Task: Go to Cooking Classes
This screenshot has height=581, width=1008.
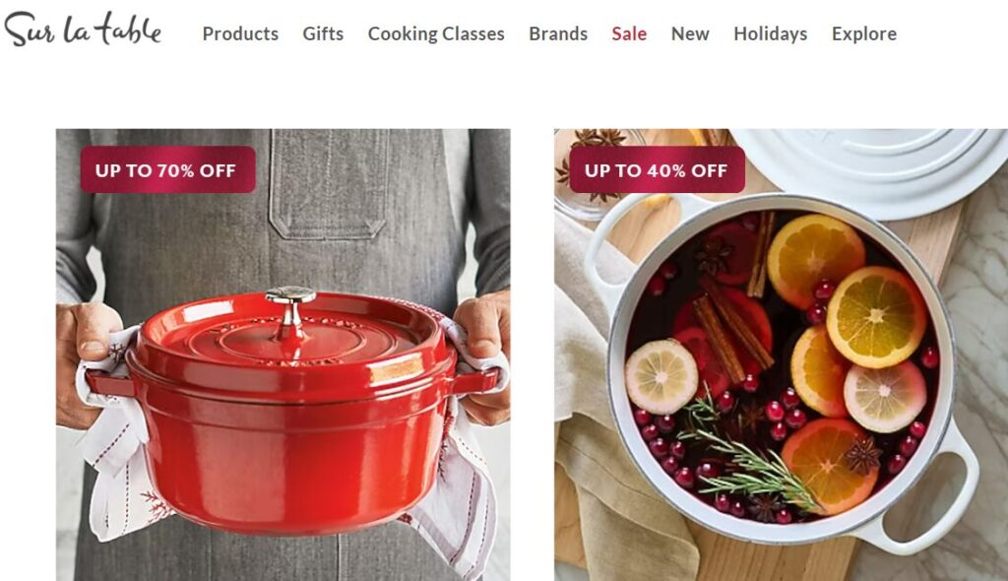Action: click(x=436, y=33)
